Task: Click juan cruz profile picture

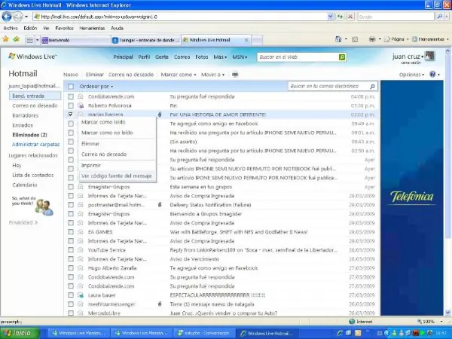Action: [430, 56]
